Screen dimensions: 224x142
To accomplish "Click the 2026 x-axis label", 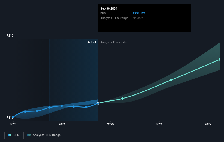I will (x=159, y=125).
